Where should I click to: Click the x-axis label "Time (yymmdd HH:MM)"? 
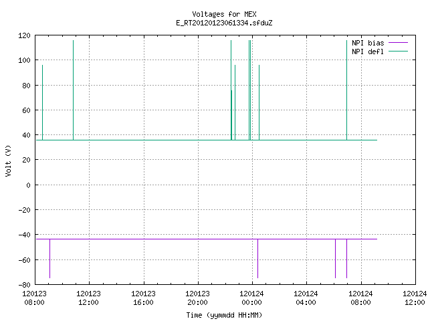pos(224,315)
